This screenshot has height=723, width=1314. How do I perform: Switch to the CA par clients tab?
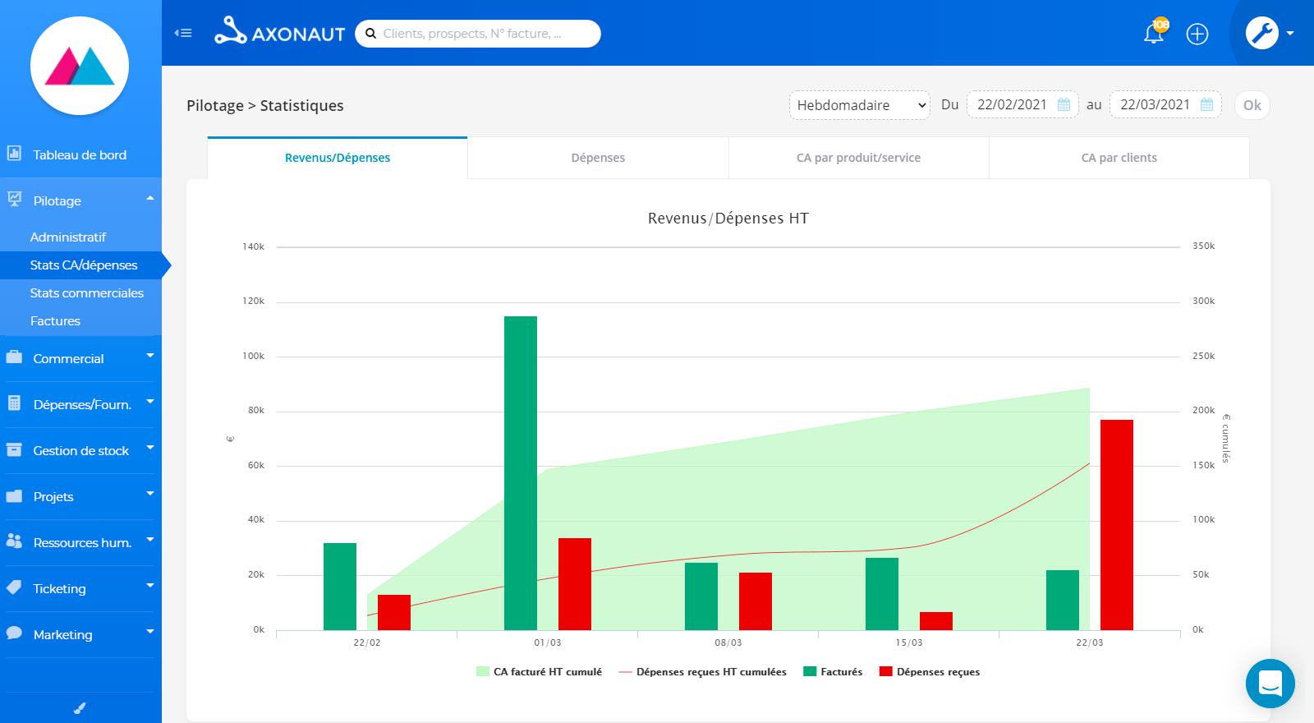point(1119,158)
